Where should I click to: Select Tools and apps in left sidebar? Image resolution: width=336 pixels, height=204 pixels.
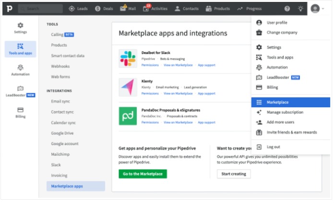click(20, 49)
